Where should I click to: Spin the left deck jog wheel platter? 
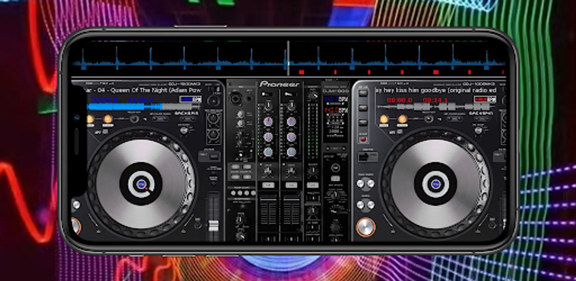tap(141, 184)
